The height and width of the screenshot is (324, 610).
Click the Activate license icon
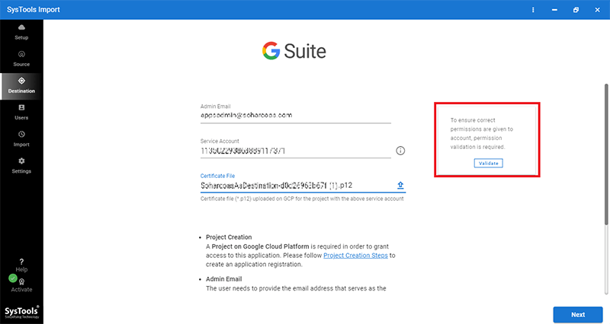click(22, 281)
